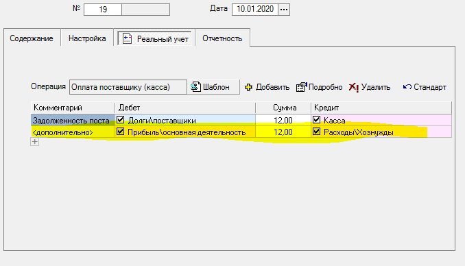Click the document icon on Реальный учет tab
465x266 pixels.
(127, 38)
